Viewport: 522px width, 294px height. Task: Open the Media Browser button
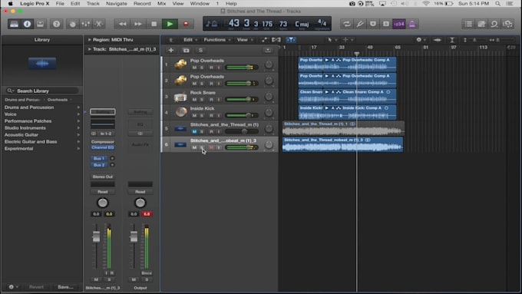[507, 24]
